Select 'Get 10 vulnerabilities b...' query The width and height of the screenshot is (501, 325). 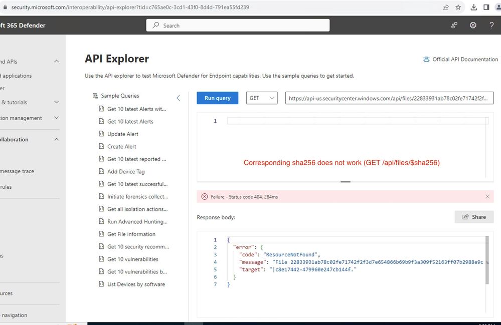click(137, 272)
